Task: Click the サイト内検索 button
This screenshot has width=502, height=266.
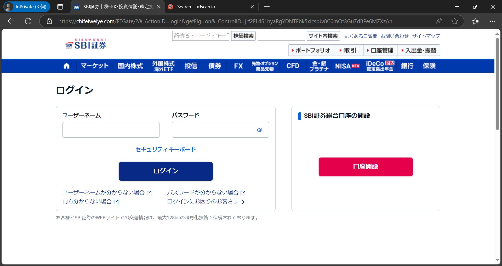Action: point(323,36)
